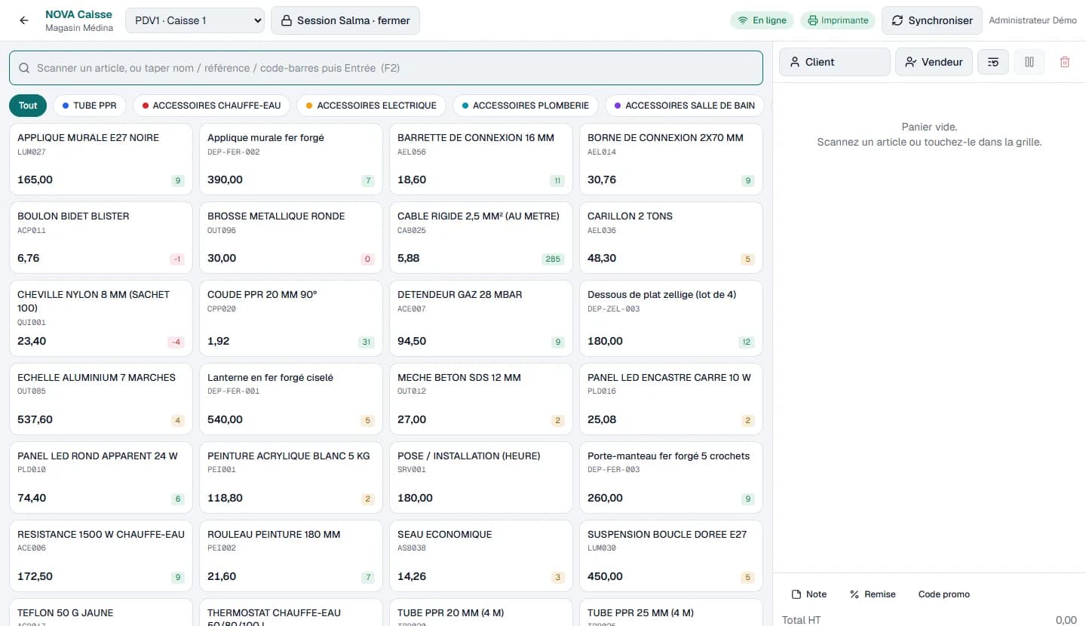The width and height of the screenshot is (1086, 626).
Task: Add a Note to the ticket
Action: point(808,594)
